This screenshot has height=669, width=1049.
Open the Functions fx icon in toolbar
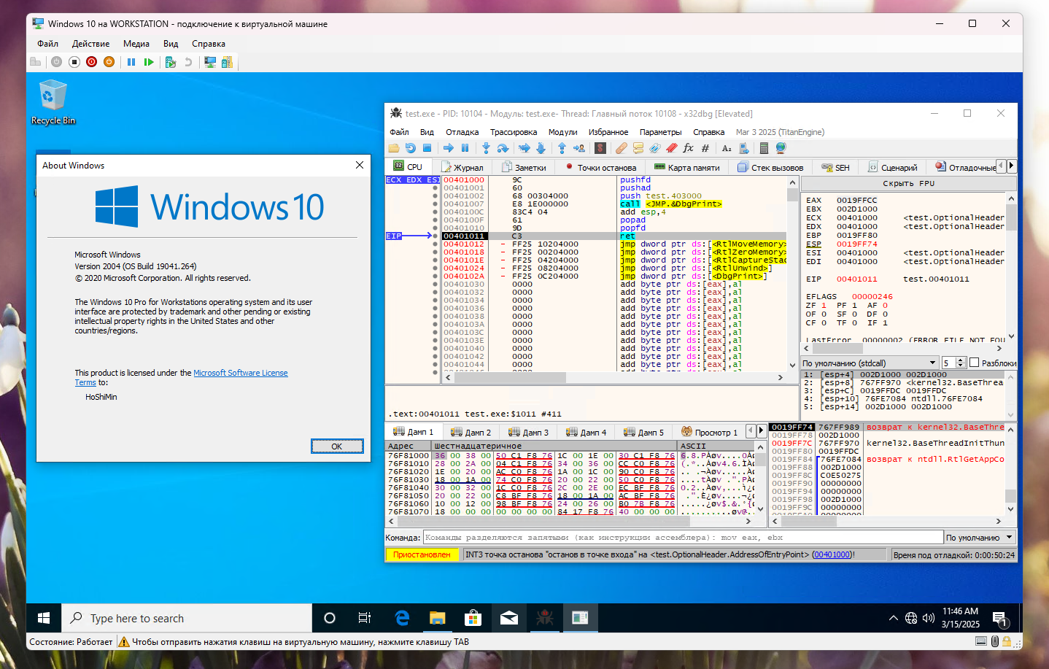pos(688,148)
